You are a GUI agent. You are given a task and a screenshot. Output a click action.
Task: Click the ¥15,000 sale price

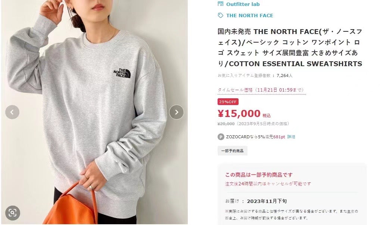[x=239, y=114]
